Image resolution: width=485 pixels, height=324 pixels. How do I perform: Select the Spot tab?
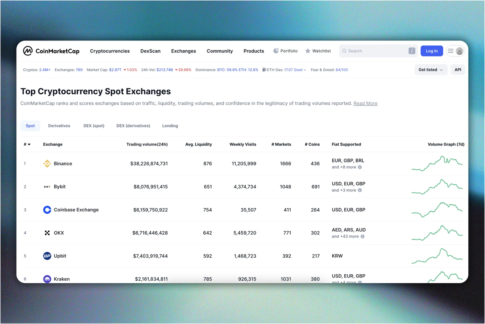pos(30,126)
